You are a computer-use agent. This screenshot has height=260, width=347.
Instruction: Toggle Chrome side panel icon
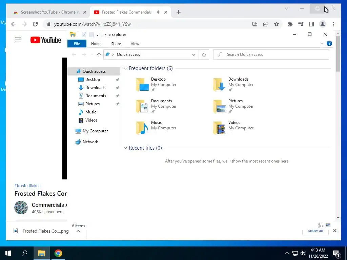click(x=312, y=24)
